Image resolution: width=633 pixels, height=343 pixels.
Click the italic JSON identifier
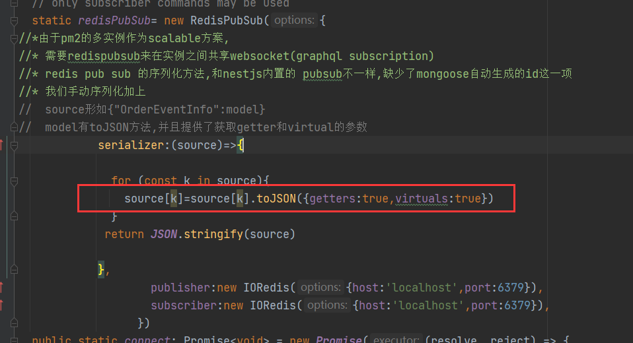click(163, 234)
